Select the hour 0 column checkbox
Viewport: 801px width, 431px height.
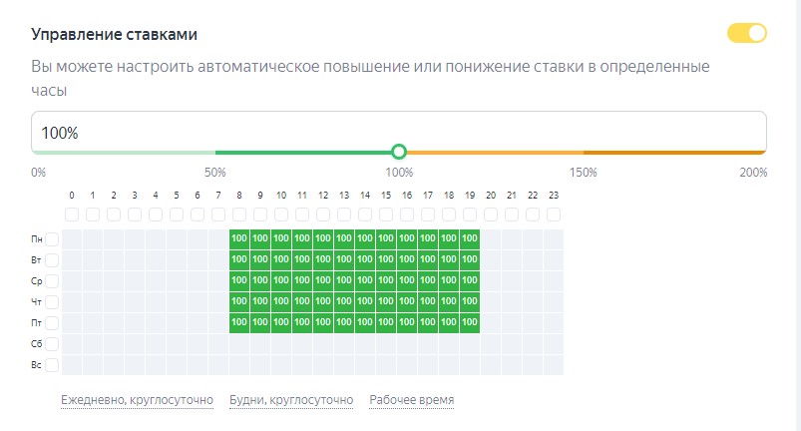[x=72, y=215]
